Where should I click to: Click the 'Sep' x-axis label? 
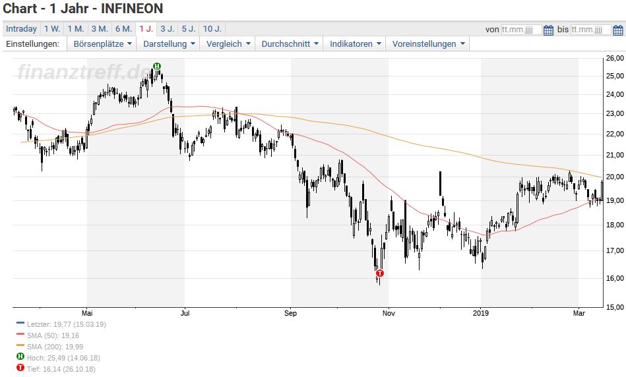click(x=291, y=313)
